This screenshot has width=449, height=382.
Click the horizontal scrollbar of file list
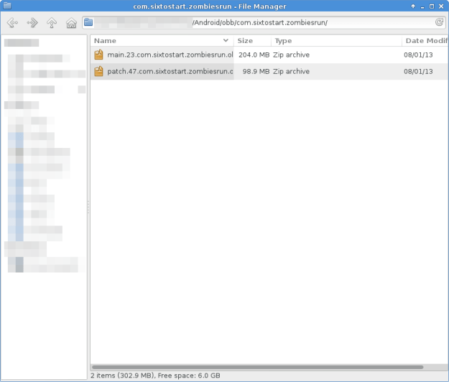click(257, 367)
